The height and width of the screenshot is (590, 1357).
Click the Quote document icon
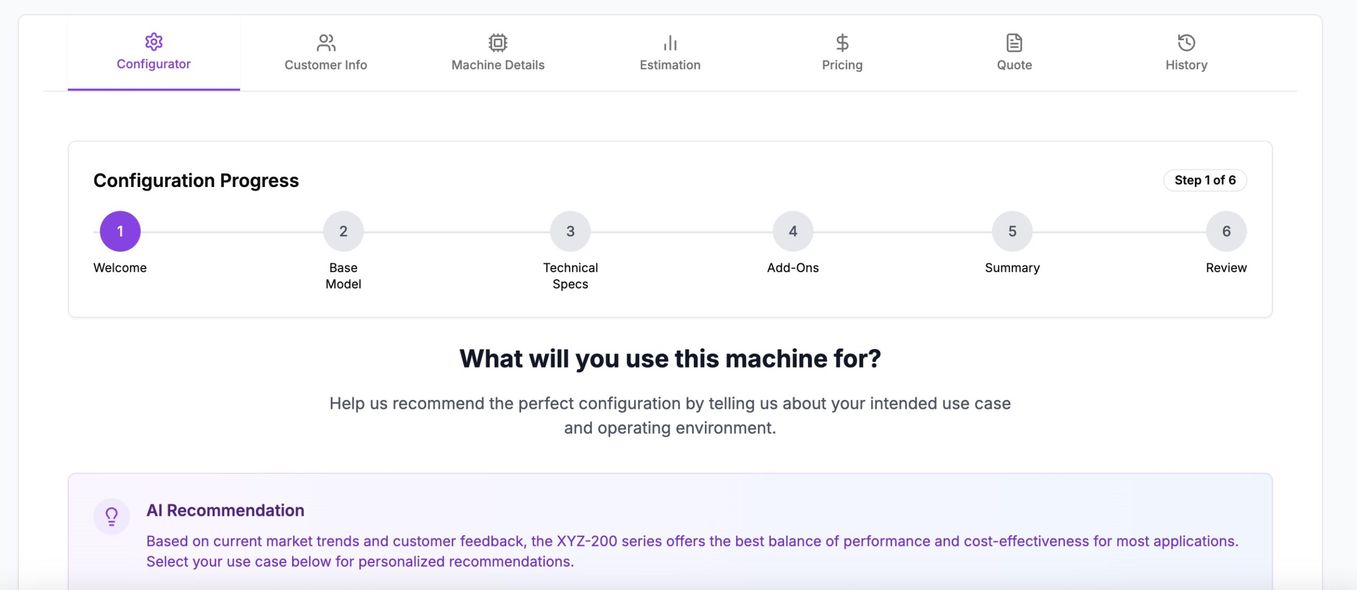(x=1014, y=43)
